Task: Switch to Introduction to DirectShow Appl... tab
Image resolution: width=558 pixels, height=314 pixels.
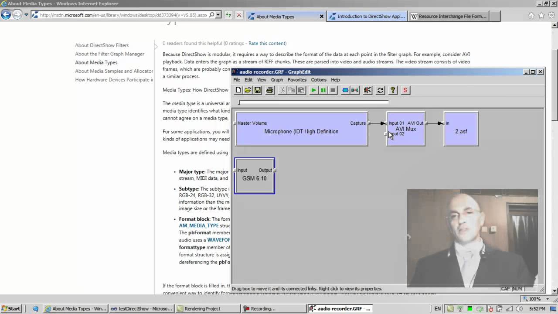Action: pos(367,17)
